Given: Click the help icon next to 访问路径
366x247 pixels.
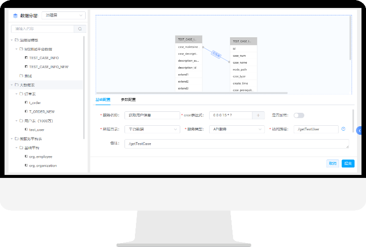Looking at the screenshot, I should (343, 129).
